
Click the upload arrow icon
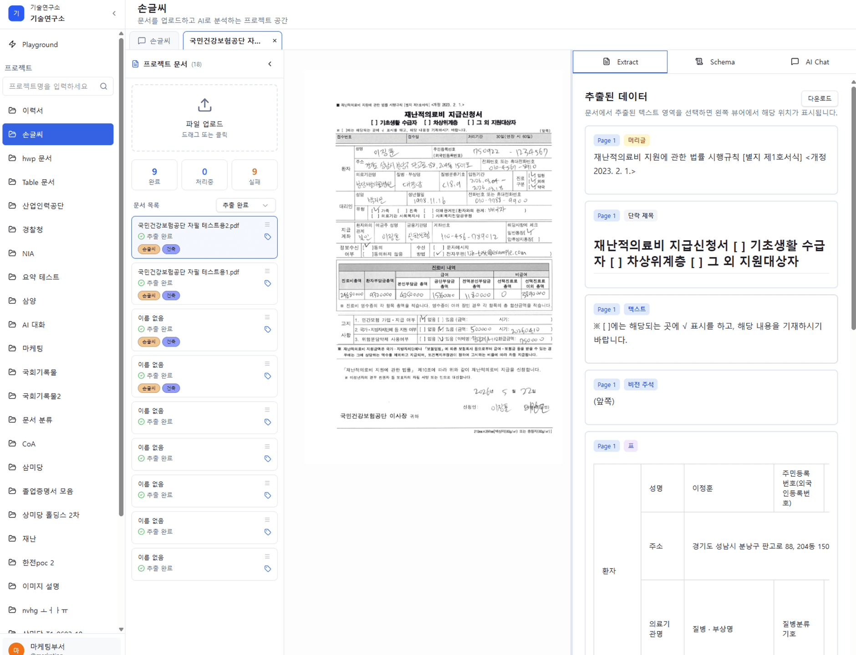[x=204, y=105]
